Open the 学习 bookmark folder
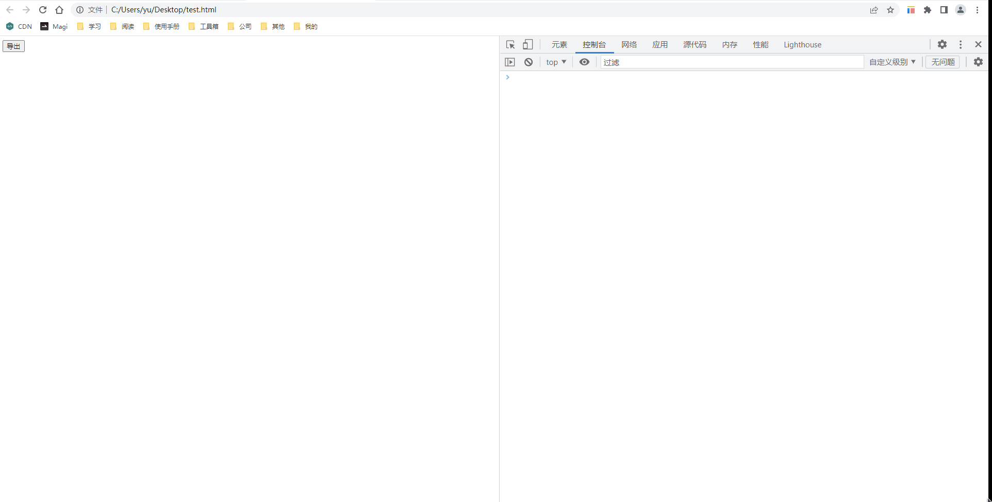The height and width of the screenshot is (502, 992). 89,26
